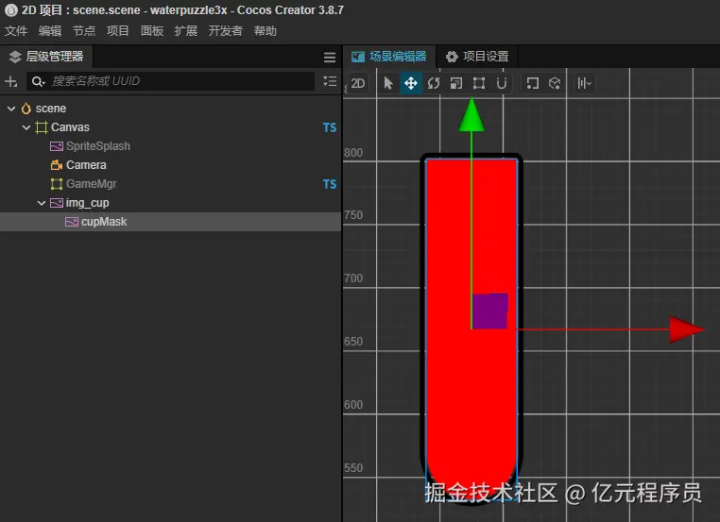Viewport: 720px width, 522px height.
Task: Select the scale gizmo tool
Action: click(456, 83)
